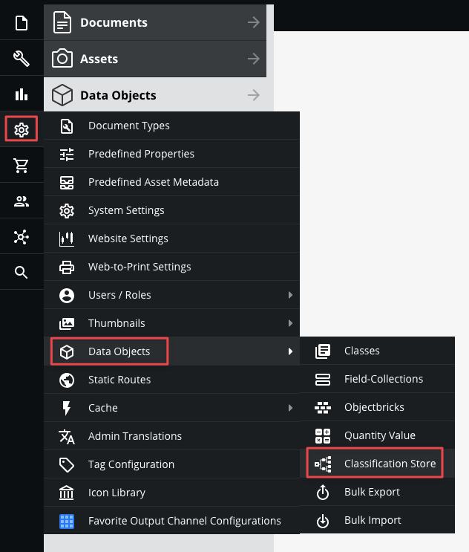The height and width of the screenshot is (552, 469).
Task: Click the Objectbricks bricks icon
Action: 322,407
